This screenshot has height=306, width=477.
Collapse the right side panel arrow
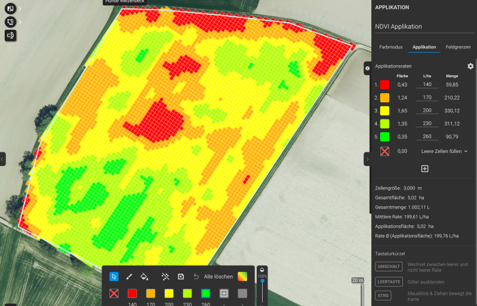point(367,159)
